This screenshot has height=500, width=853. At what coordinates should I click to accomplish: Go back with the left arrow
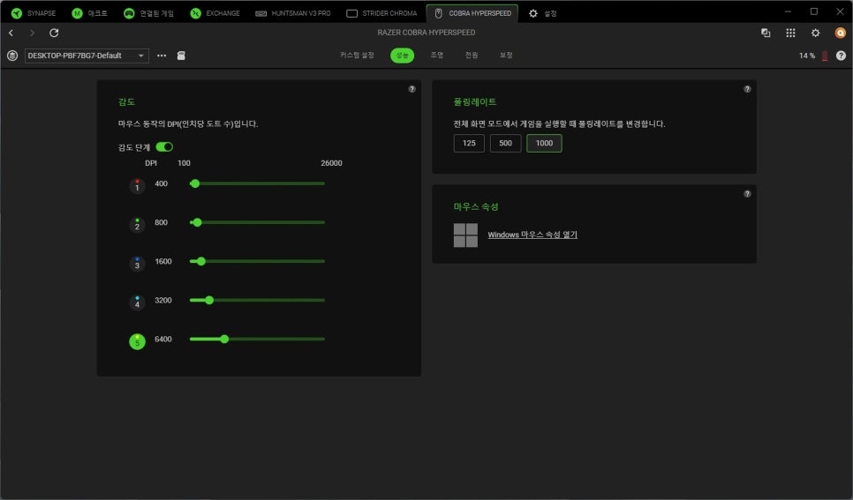[x=11, y=34]
